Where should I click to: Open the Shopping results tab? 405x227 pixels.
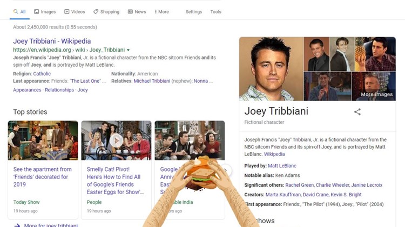(x=106, y=12)
